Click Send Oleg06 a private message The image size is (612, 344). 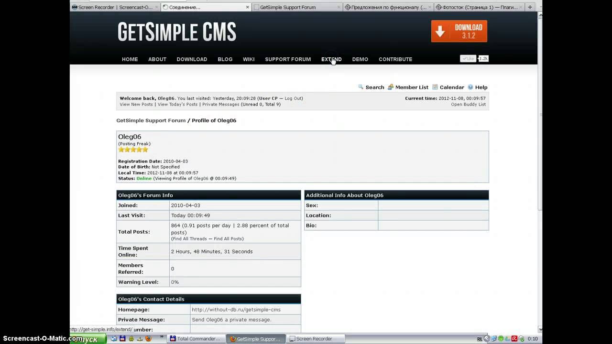coord(231,320)
